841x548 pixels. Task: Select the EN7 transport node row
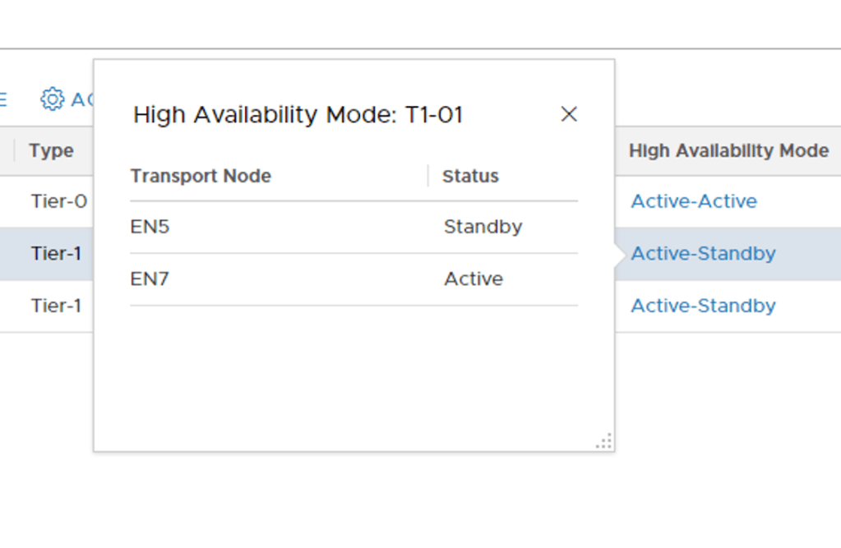pos(150,279)
